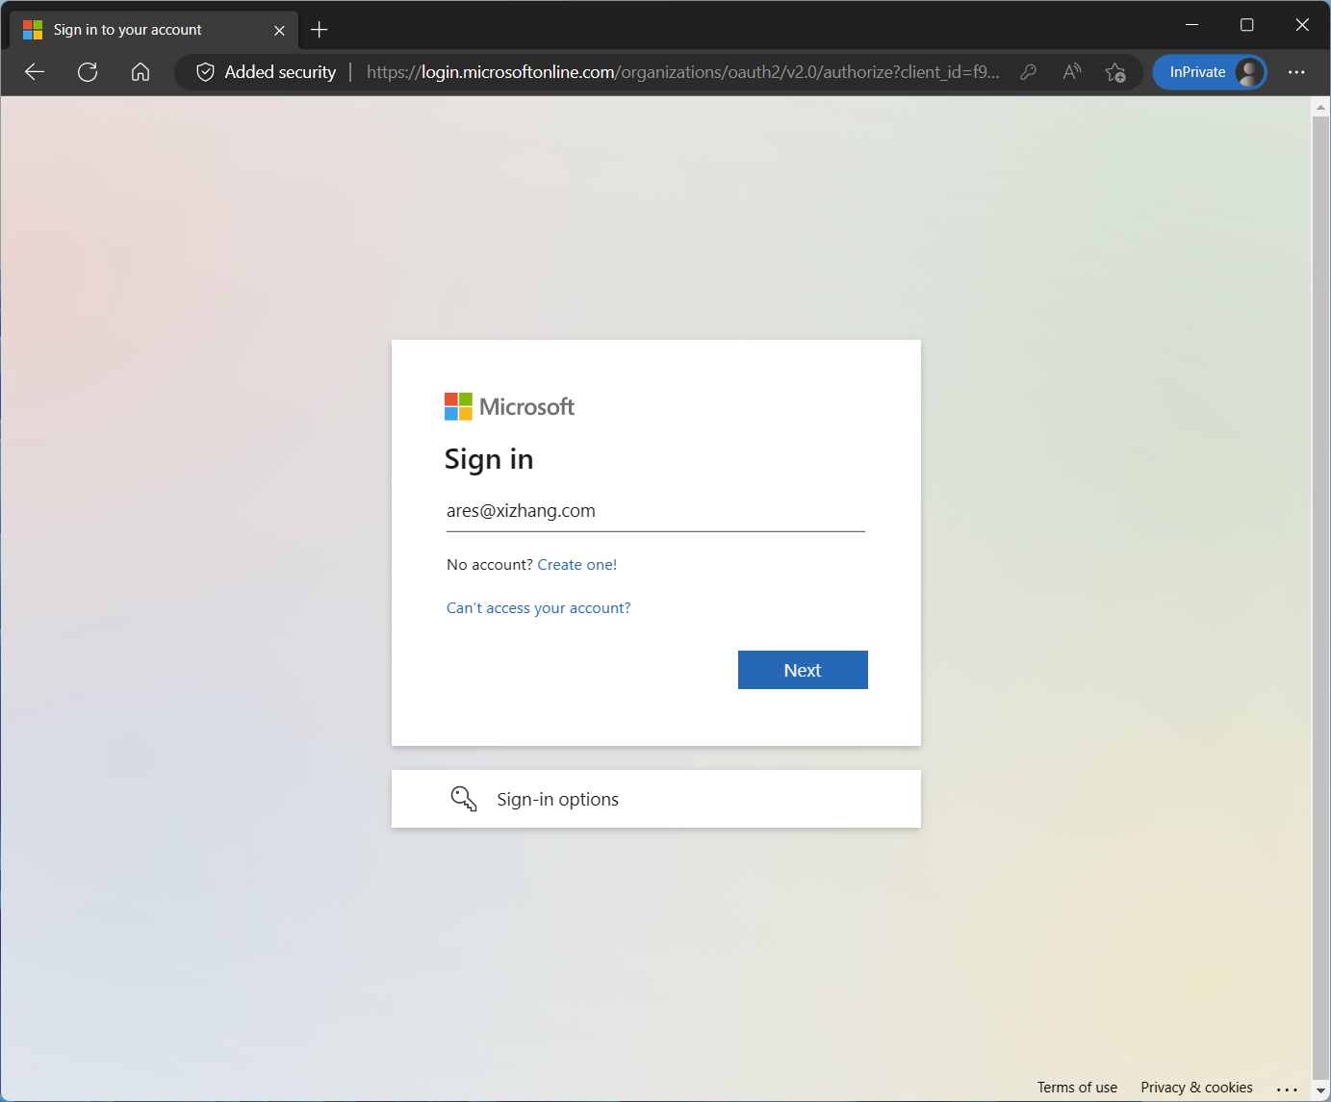Open Edge Settings and more menu
This screenshot has height=1102, width=1331.
click(x=1296, y=72)
